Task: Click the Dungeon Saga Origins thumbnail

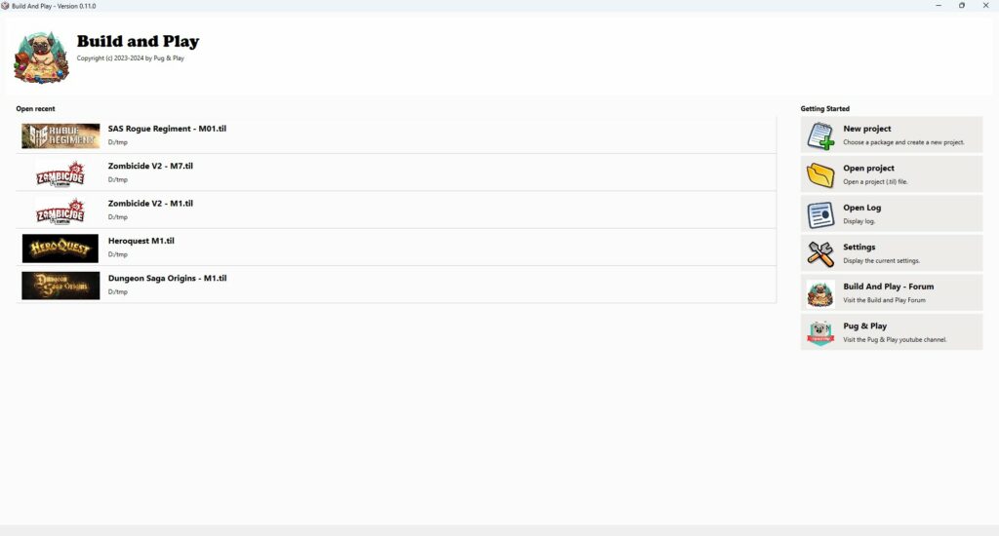Action: [x=60, y=286]
